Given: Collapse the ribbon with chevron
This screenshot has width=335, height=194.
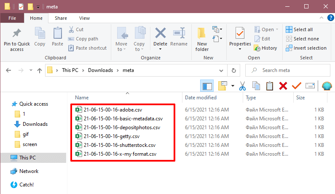Looking at the screenshot, I should [x=322, y=18].
